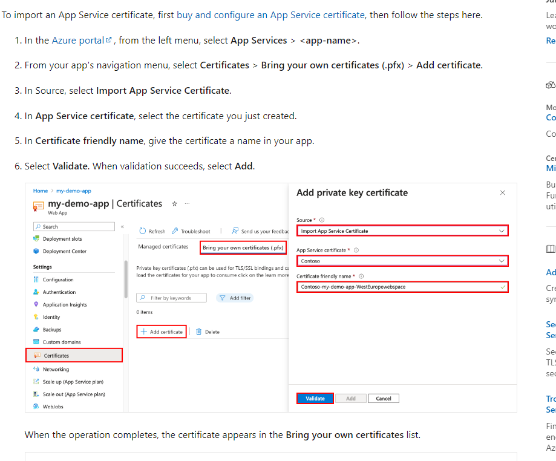Click the Cancel button
Viewport: 556px width, 461px height.
(384, 398)
